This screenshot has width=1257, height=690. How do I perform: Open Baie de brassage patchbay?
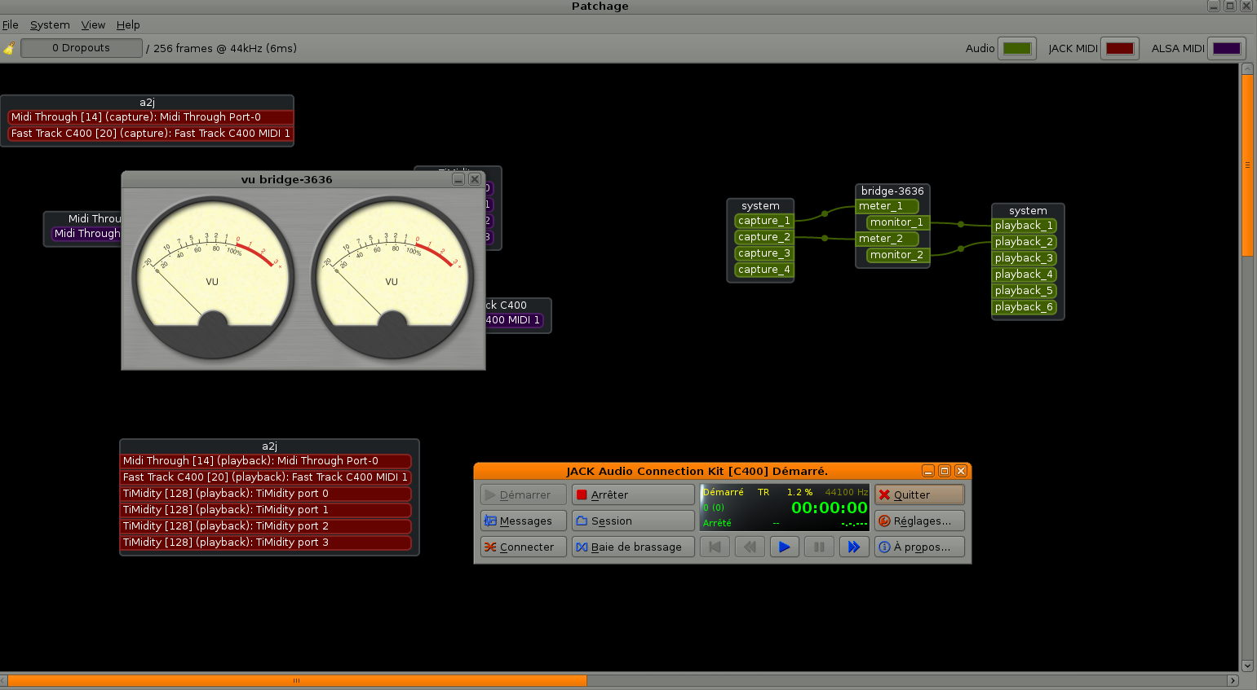tap(633, 547)
